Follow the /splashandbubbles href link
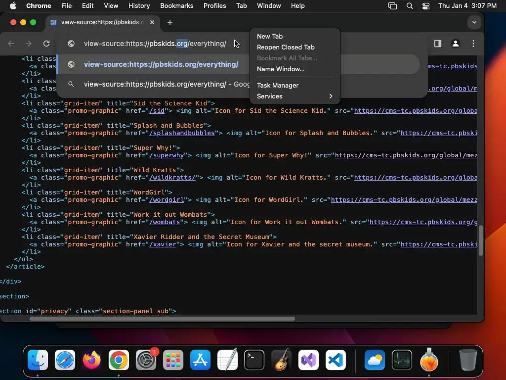 [182, 133]
